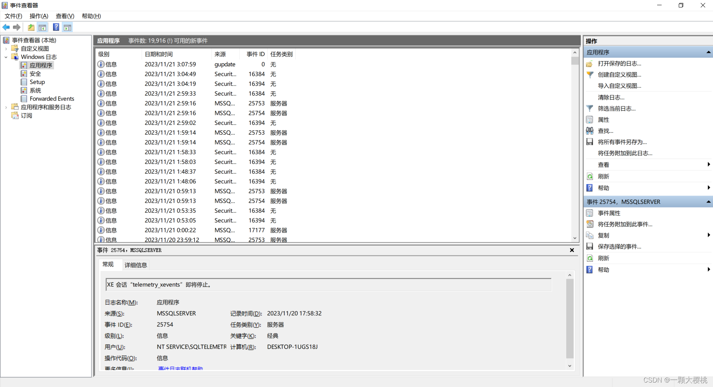713x387 pixels.
Task: Open the 帮助 submenu under 应用程序 actions
Action: (709, 188)
